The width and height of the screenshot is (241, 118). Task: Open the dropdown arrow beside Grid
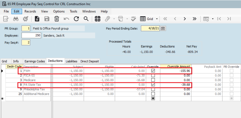pyautogui.click(x=157, y=19)
